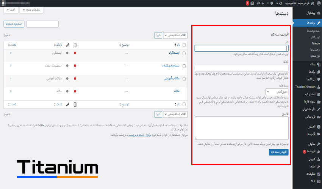Open the برگه‌ها pages icon
The width and height of the screenshot is (322, 189).
319,72
